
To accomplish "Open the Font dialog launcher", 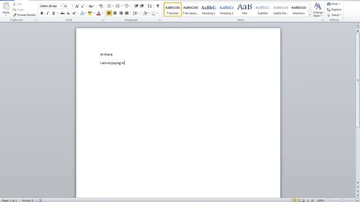I will click(102, 20).
